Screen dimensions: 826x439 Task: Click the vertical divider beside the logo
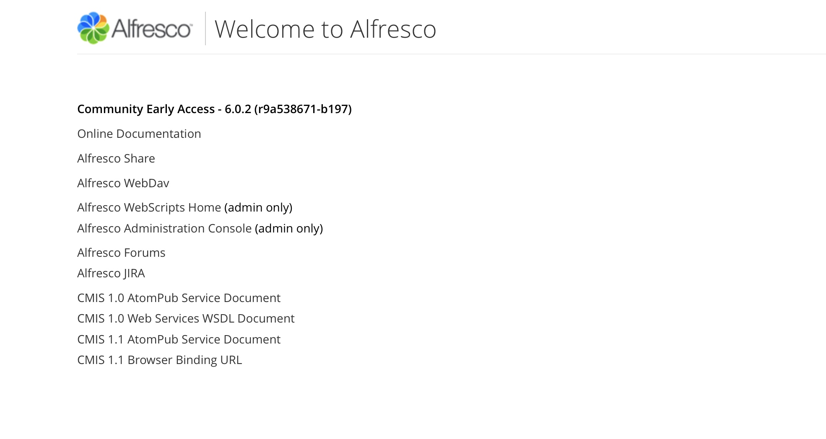pos(205,28)
